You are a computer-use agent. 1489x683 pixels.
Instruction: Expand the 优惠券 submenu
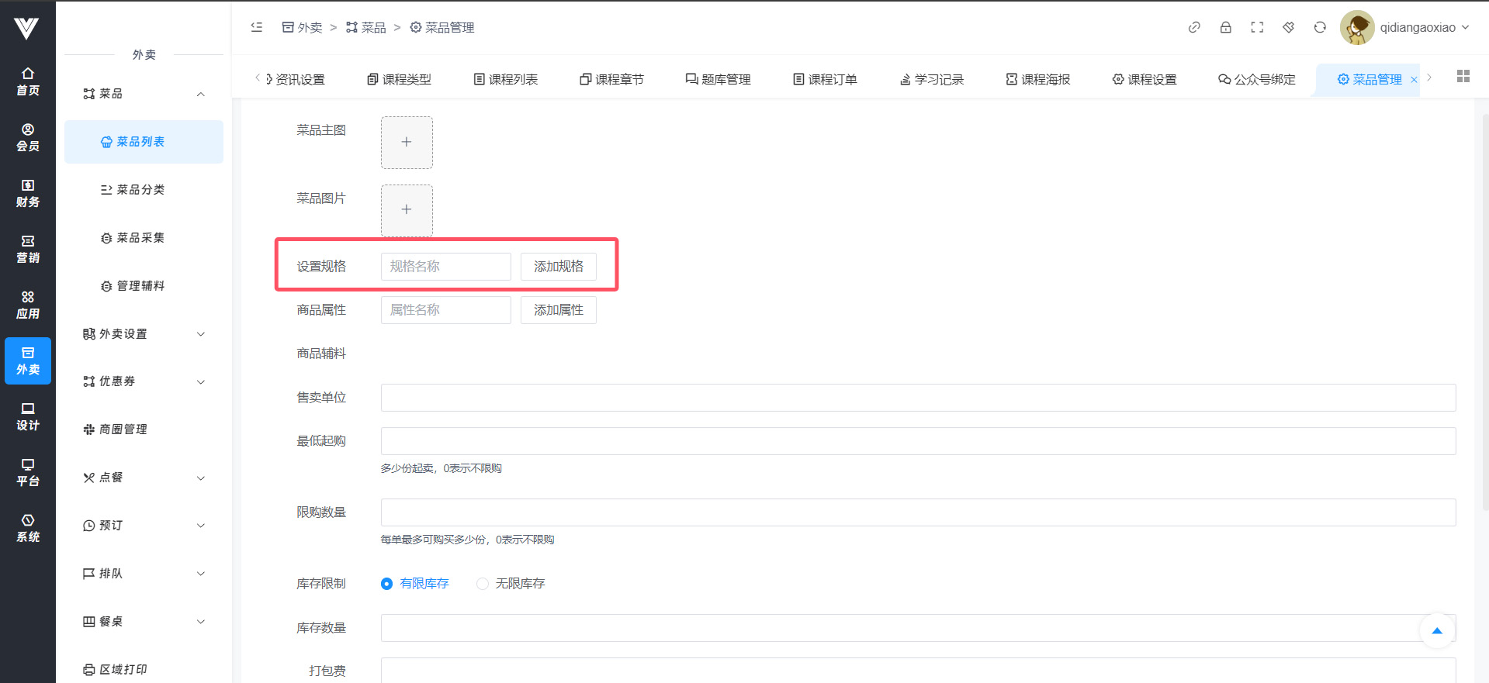click(144, 381)
